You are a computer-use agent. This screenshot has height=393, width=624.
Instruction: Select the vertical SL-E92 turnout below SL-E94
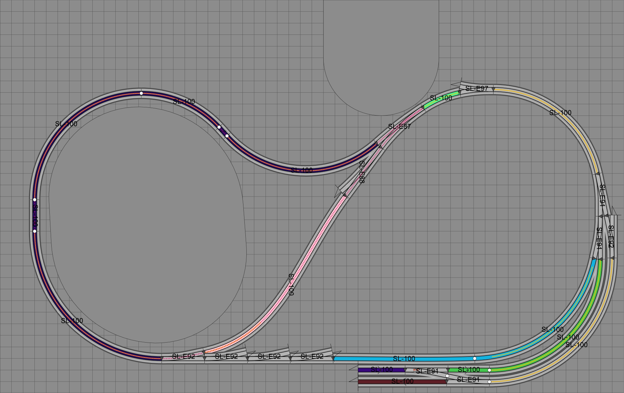(x=611, y=237)
